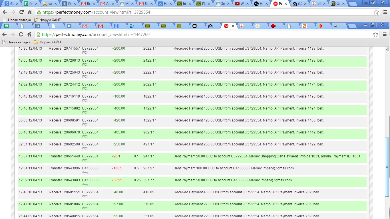Open the orange S tab in front window

[x=305, y=26]
